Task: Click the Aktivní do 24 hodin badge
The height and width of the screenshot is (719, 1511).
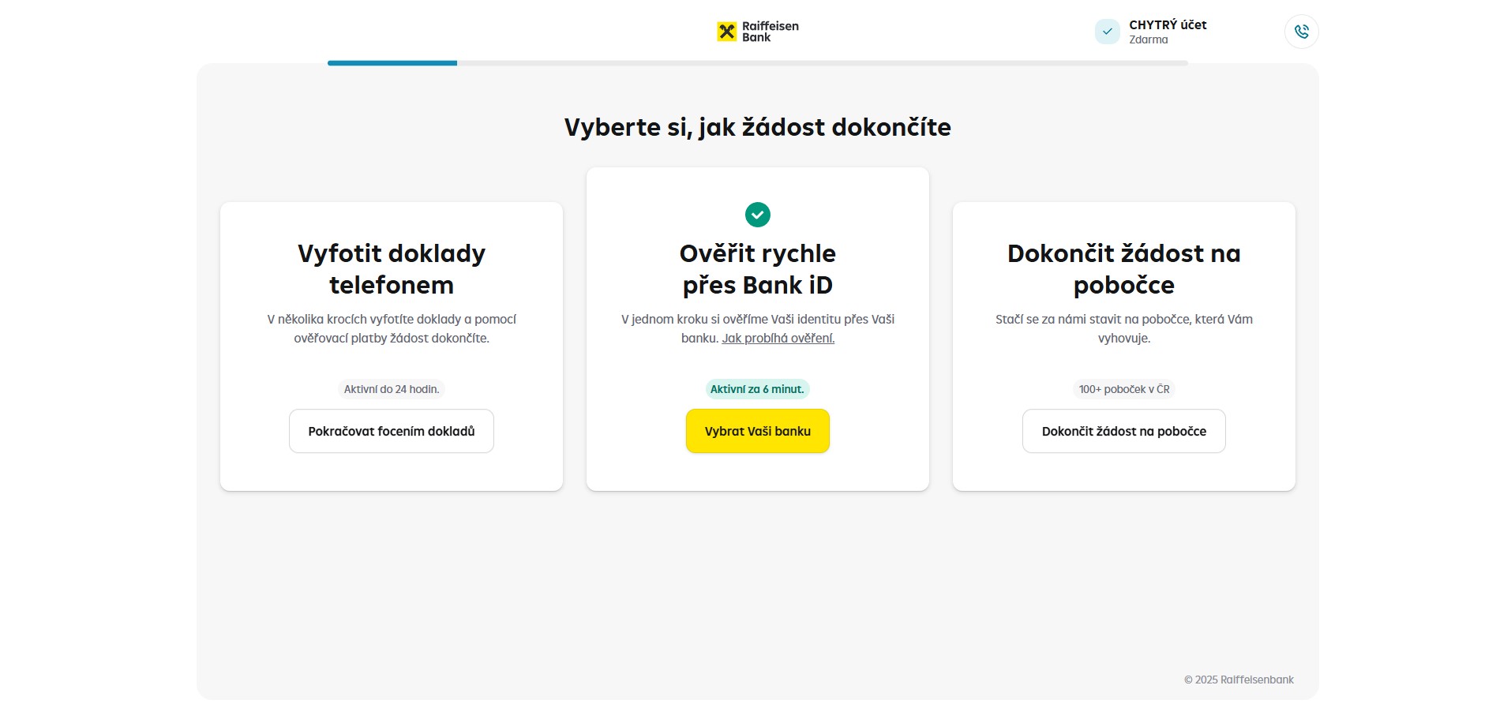Action: (392, 389)
